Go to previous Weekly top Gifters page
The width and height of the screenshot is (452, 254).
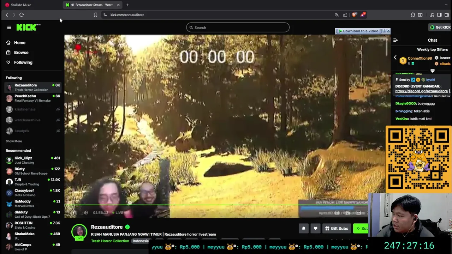395,58
